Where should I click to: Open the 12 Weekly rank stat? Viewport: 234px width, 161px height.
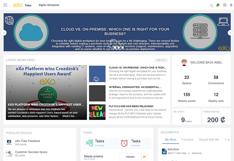[216, 98]
